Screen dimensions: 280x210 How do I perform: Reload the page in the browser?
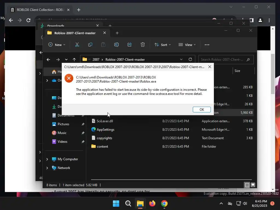tap(28, 20)
